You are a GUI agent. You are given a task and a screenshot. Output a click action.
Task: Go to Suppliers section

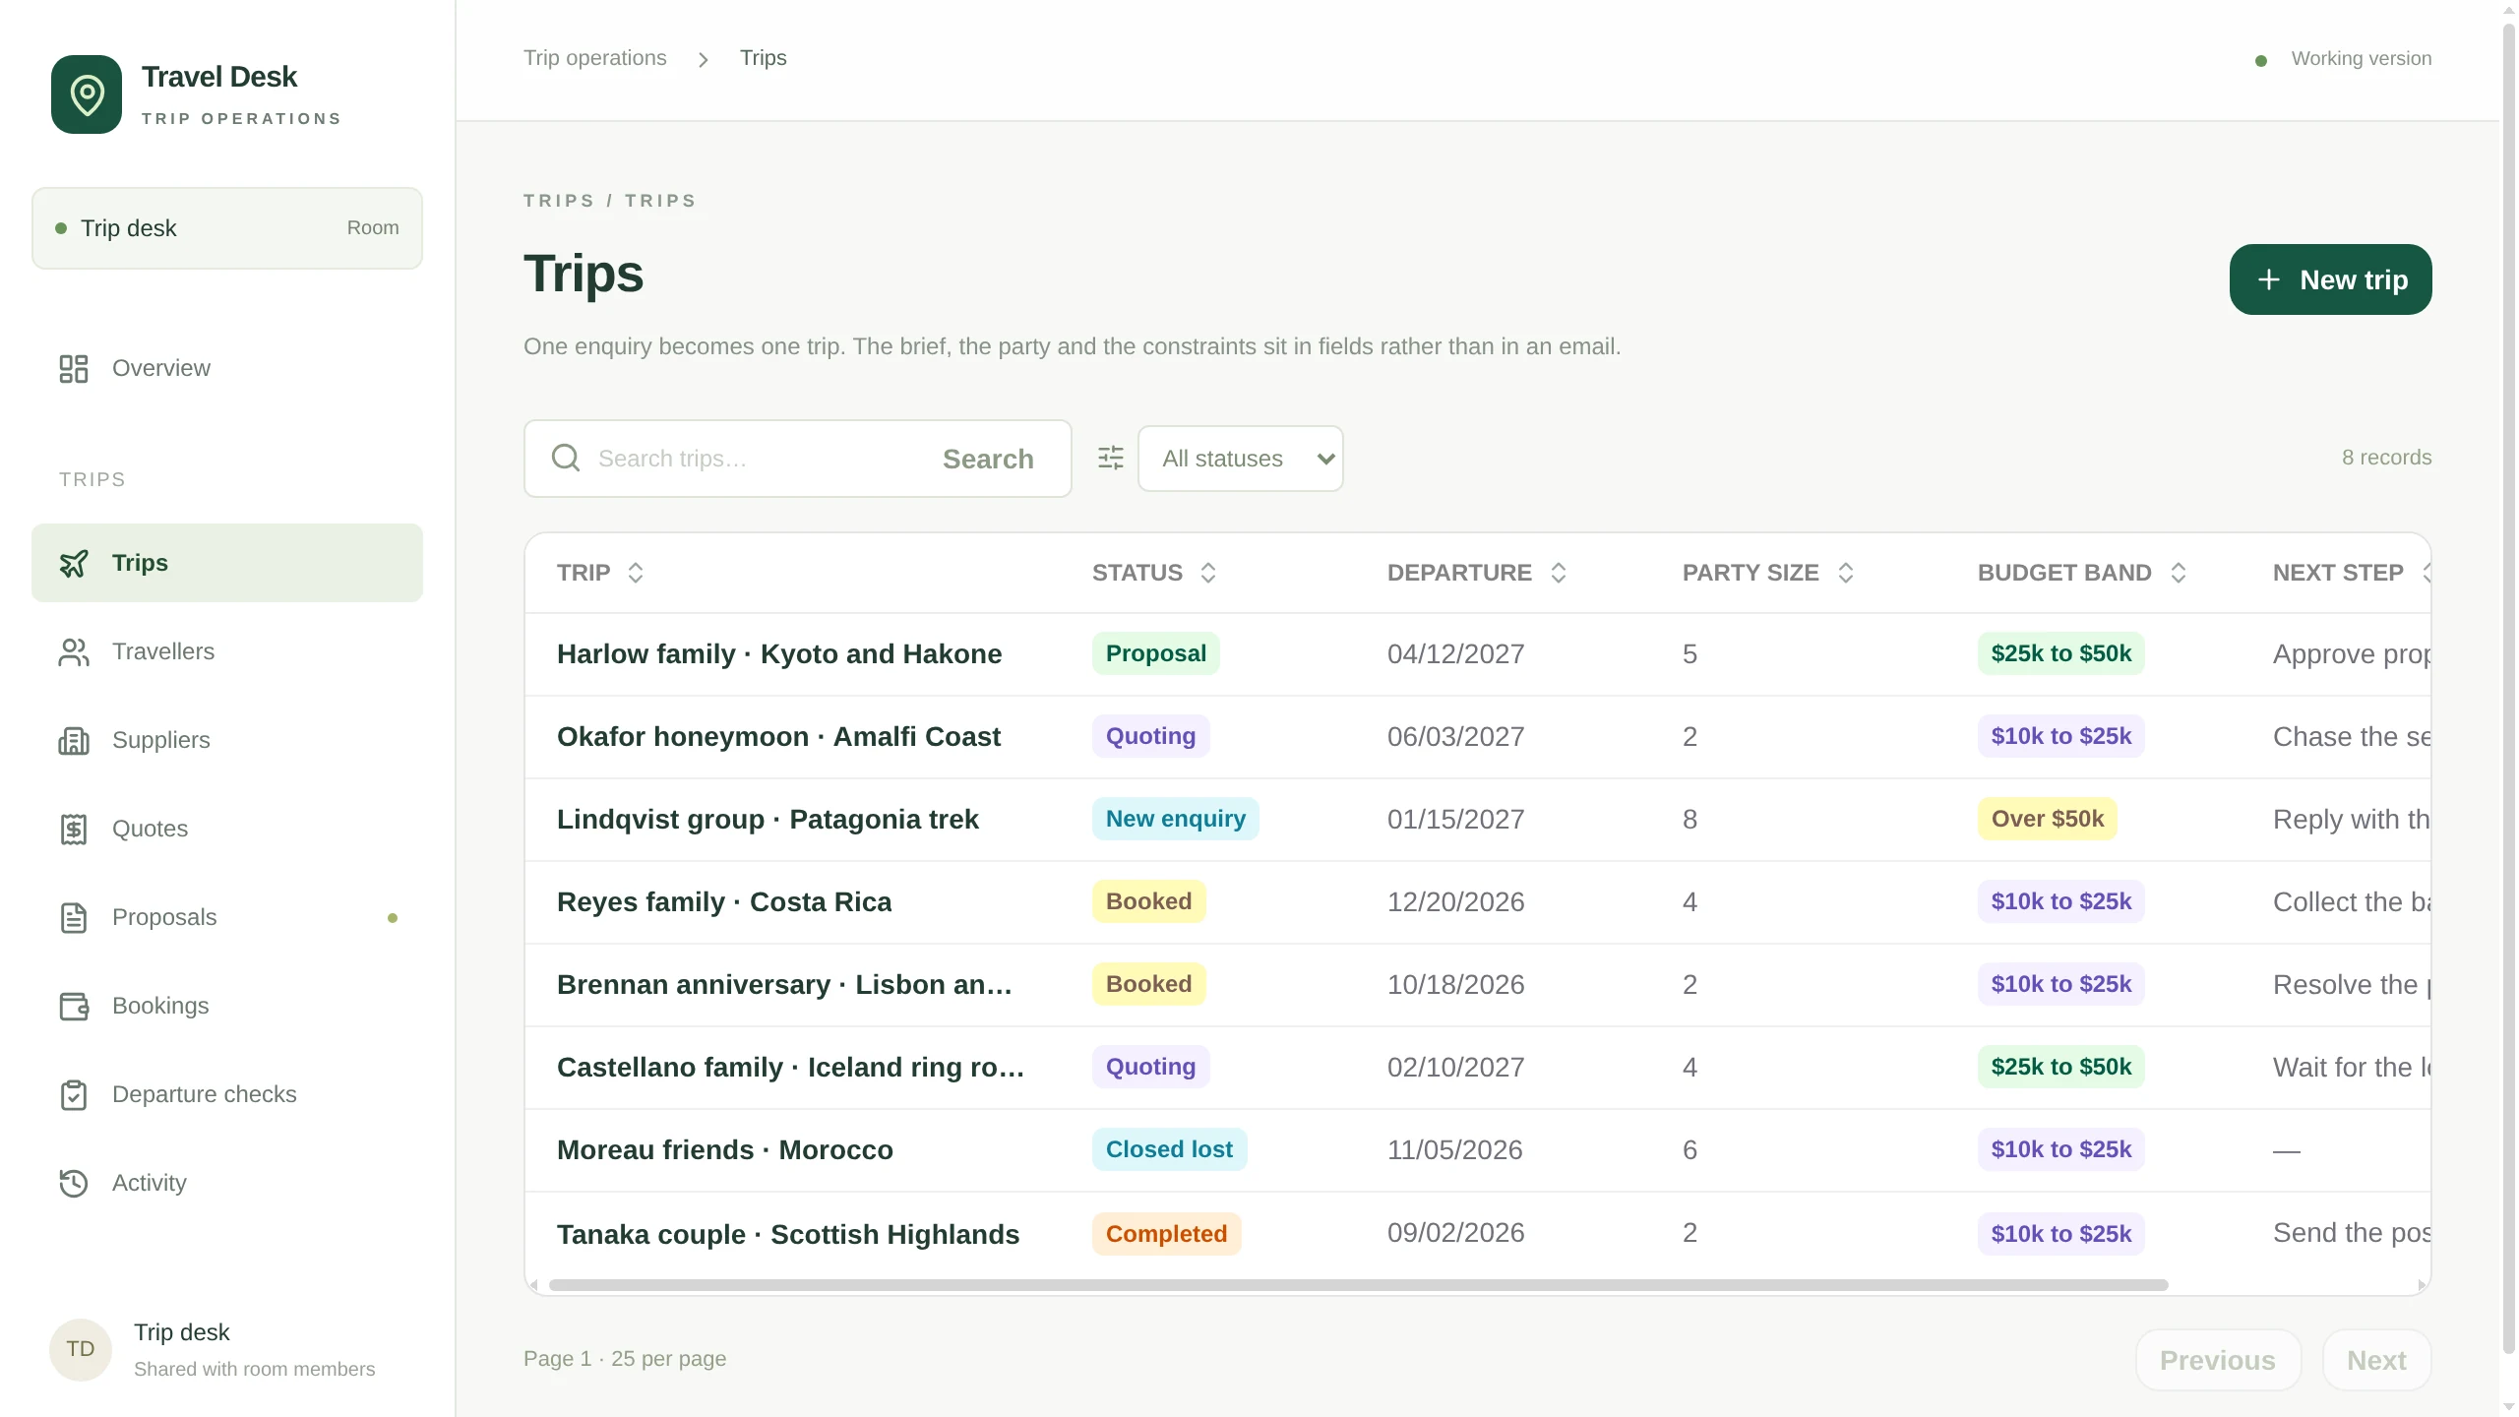[227, 740]
